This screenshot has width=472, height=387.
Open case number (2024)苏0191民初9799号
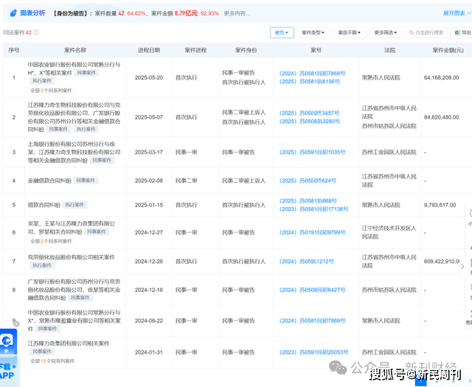pos(312,232)
